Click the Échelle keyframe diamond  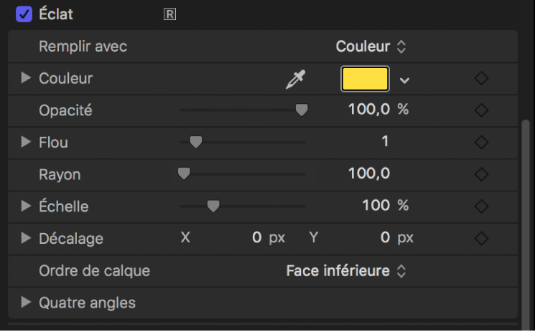click(482, 206)
